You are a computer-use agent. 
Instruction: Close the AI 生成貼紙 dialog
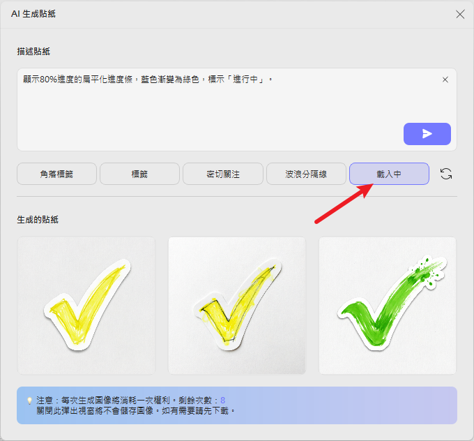pyautogui.click(x=460, y=14)
